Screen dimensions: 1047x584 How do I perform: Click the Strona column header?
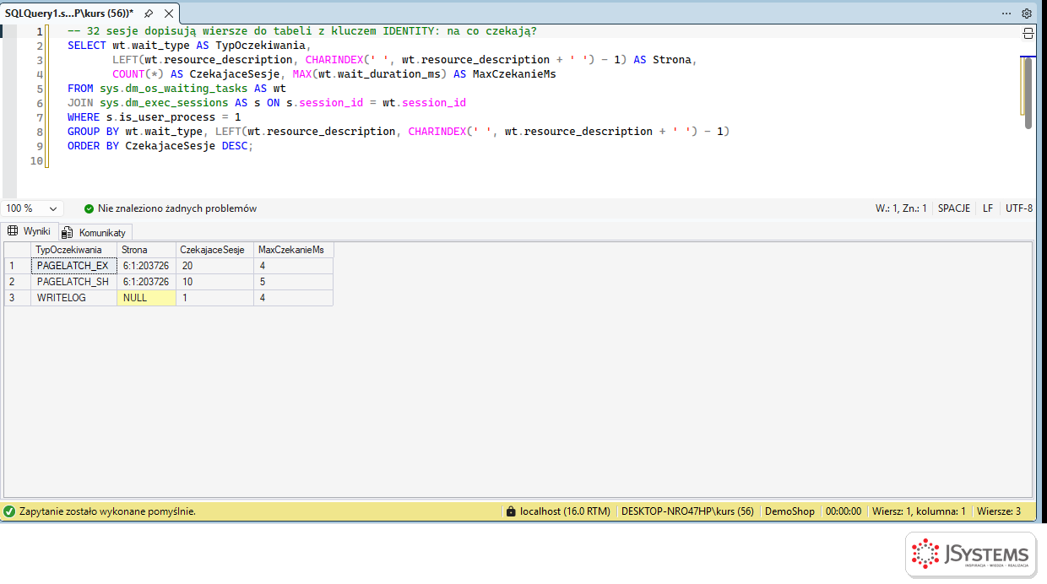[146, 250]
